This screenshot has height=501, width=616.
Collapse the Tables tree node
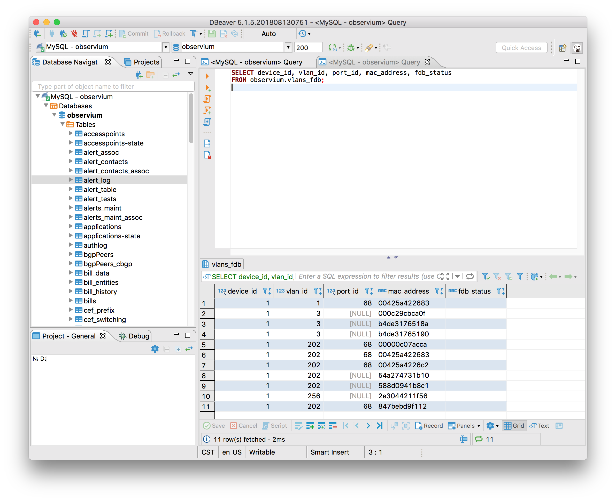point(63,124)
